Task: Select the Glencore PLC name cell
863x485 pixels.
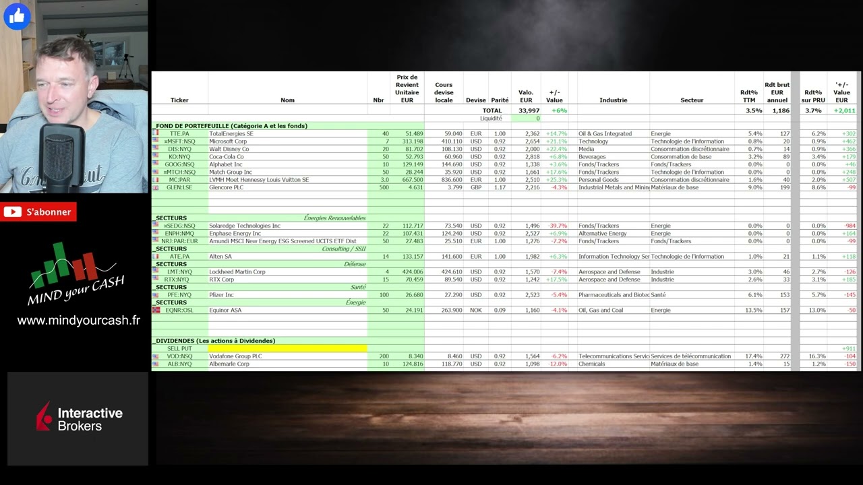Action: click(x=288, y=187)
